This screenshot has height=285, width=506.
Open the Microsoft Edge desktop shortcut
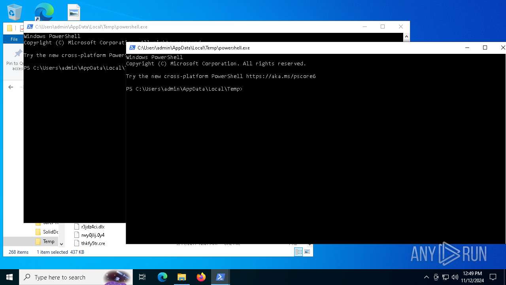(x=44, y=12)
